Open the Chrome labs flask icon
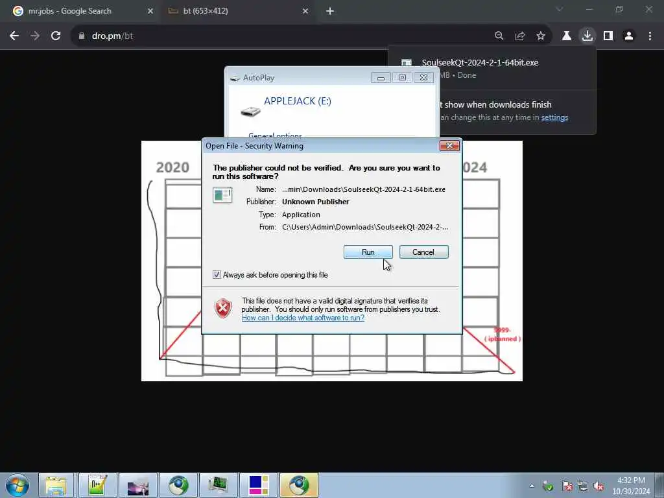Image resolution: width=664 pixels, height=498 pixels. click(x=566, y=36)
